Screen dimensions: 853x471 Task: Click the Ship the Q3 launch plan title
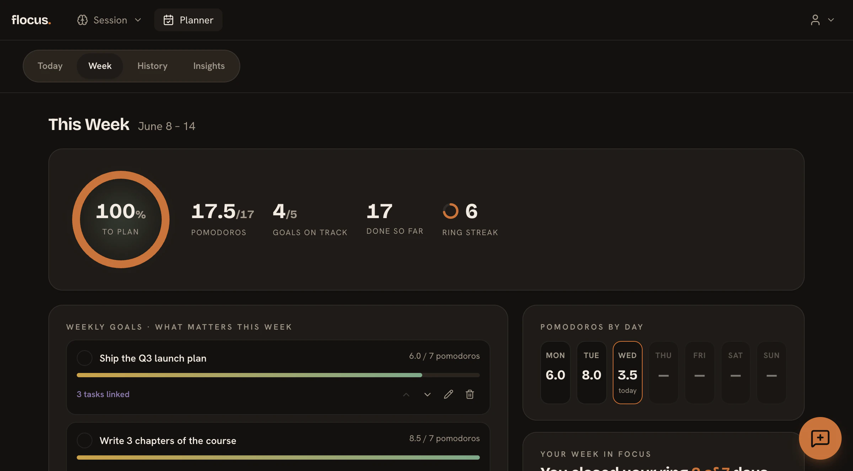pyautogui.click(x=153, y=358)
